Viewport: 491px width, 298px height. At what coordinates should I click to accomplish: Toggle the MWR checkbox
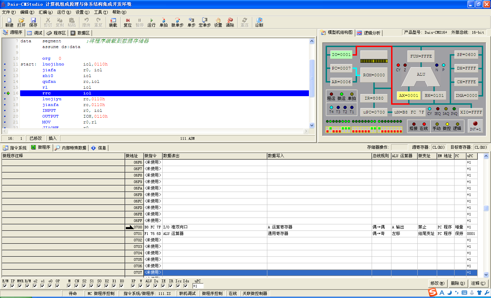20,286
